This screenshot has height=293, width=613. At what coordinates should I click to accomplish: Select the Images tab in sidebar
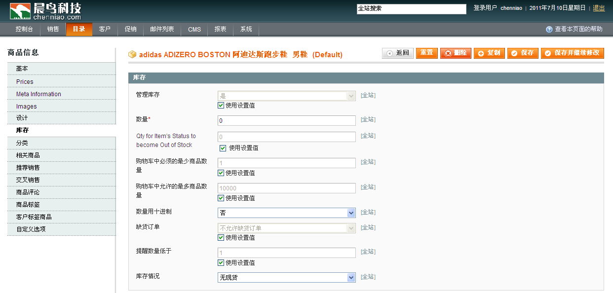(x=62, y=106)
